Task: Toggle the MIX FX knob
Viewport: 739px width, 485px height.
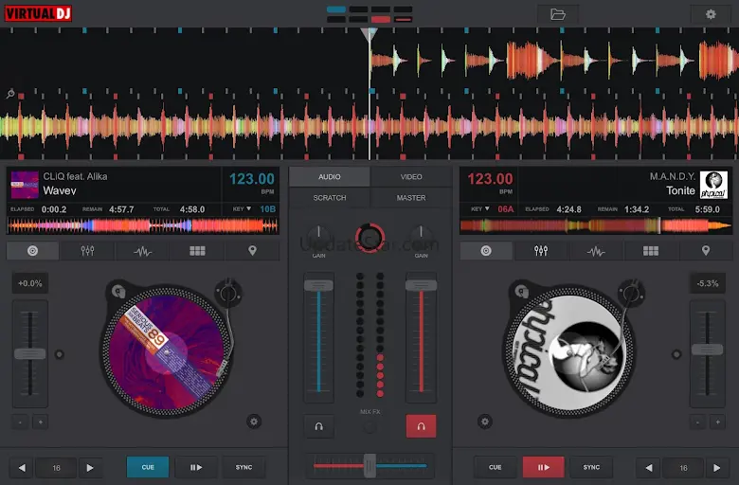Action: click(x=369, y=427)
